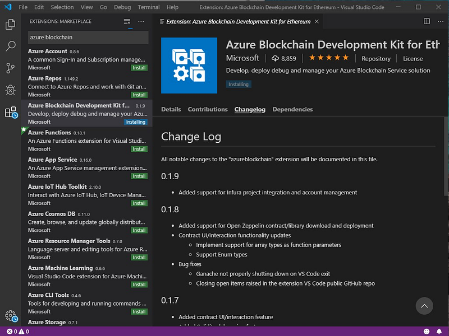Click the five-star rating
This screenshot has height=336, width=449.
click(329, 58)
